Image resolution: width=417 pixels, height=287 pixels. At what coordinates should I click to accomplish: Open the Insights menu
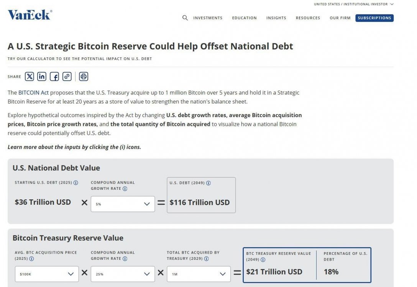tap(276, 18)
